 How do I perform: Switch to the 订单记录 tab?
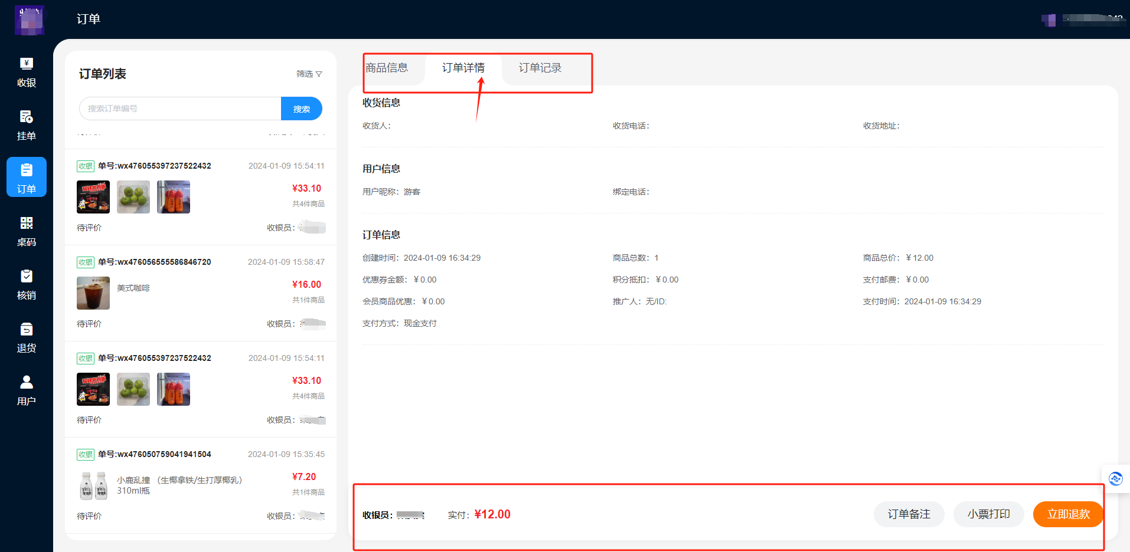click(x=540, y=68)
